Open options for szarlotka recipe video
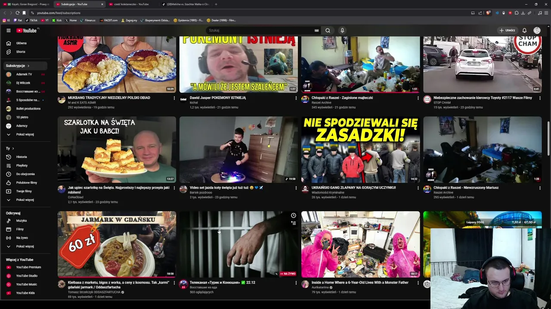 pyautogui.click(x=174, y=188)
